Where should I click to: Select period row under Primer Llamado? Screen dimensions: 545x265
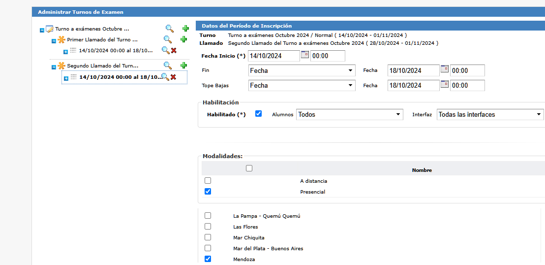(x=116, y=51)
